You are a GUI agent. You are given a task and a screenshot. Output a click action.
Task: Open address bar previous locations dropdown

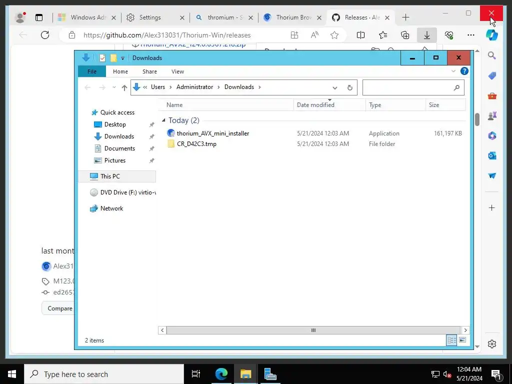pos(334,87)
